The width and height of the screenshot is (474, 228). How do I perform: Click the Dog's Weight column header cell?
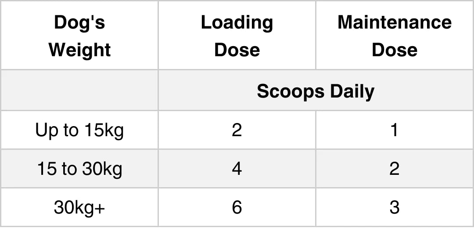(x=79, y=36)
